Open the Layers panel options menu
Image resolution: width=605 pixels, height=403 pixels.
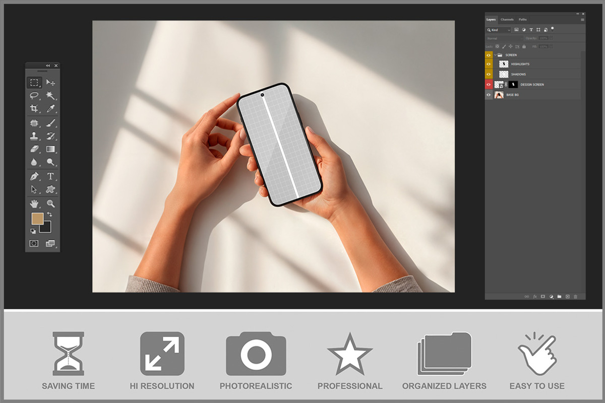coord(582,20)
